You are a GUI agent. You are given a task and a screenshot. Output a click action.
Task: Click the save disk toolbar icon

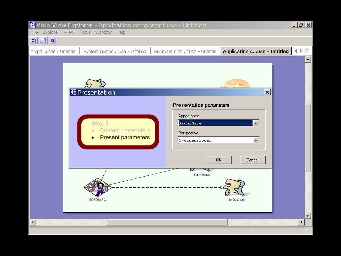pos(43,41)
